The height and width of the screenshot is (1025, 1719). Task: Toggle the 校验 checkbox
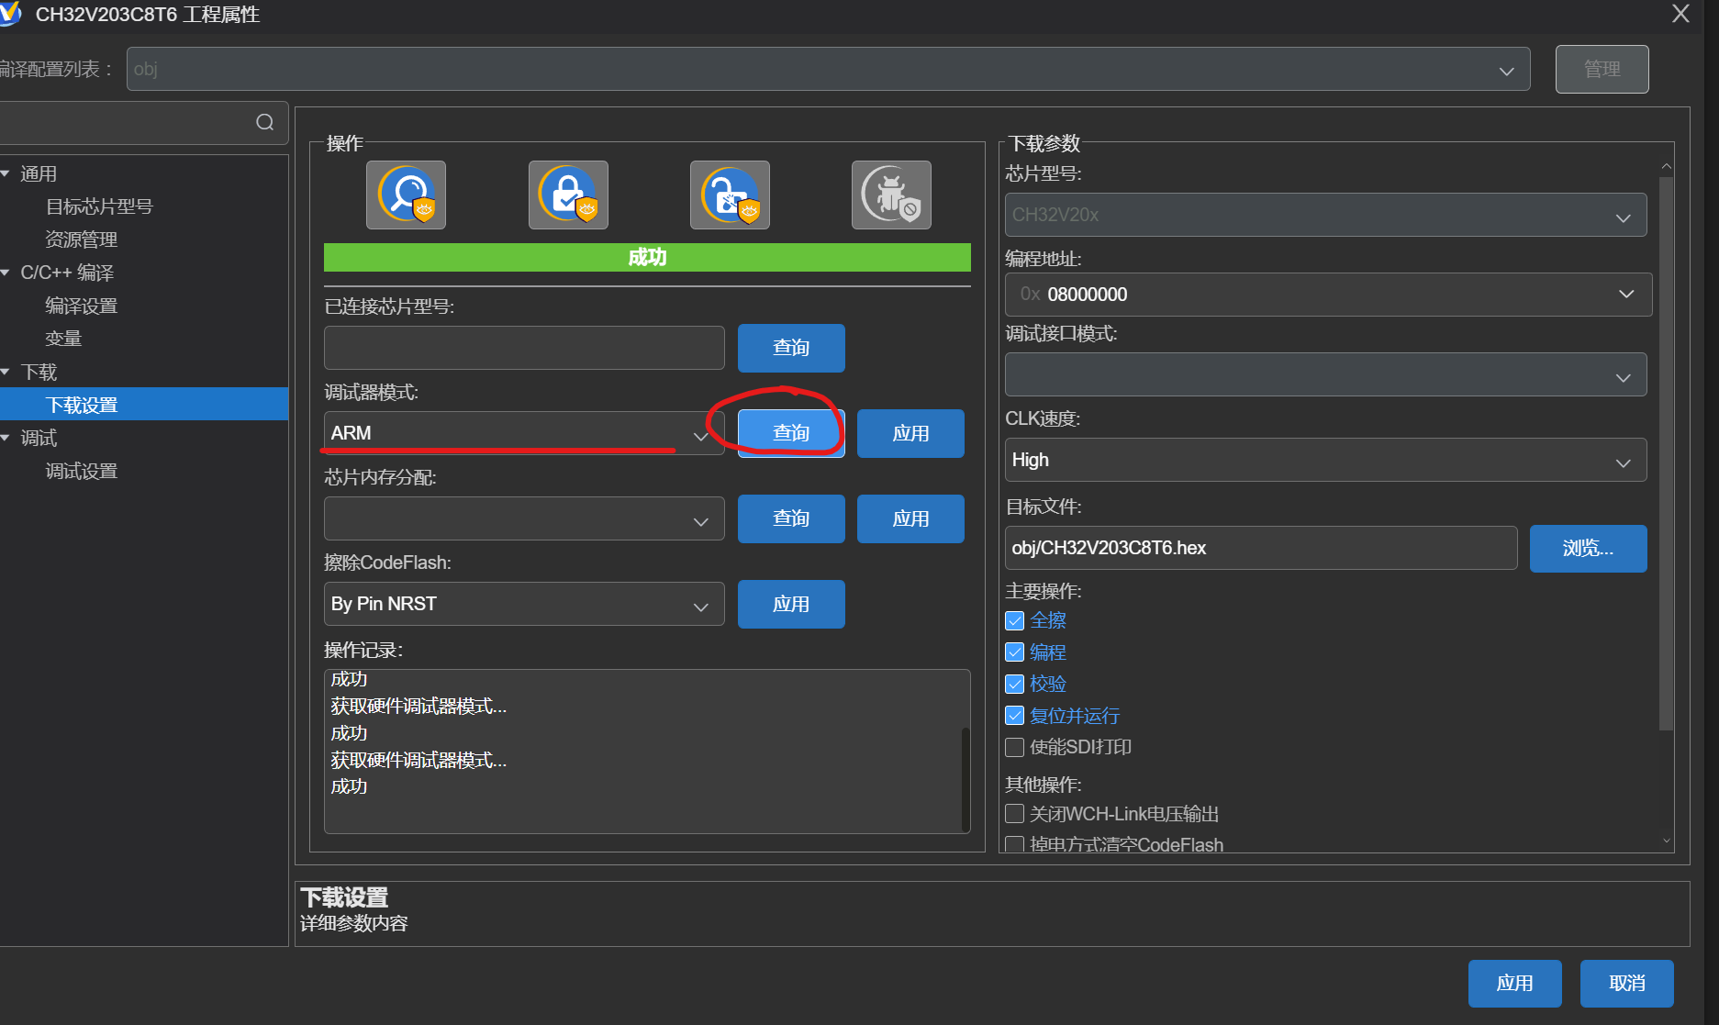[1015, 685]
